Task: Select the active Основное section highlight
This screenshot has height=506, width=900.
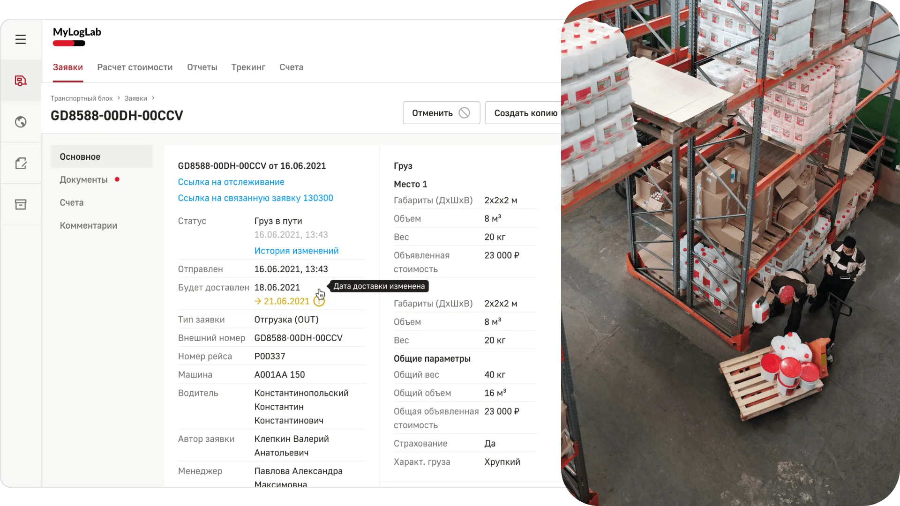Action: (101, 156)
